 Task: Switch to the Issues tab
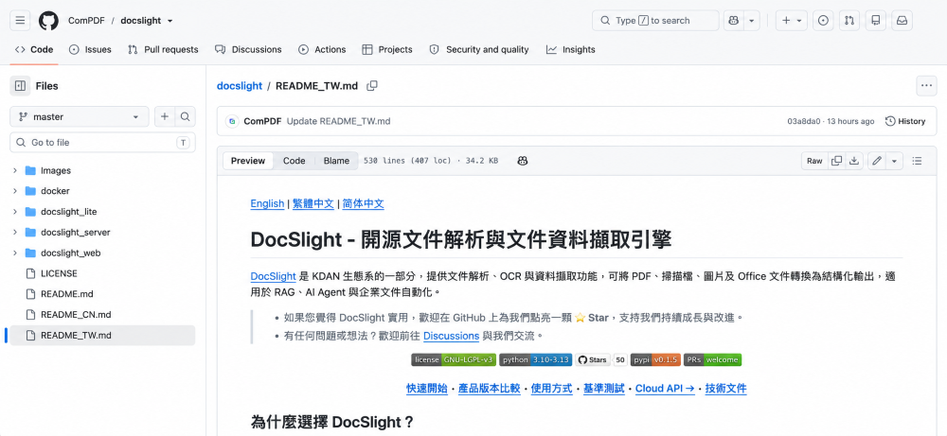(x=90, y=49)
